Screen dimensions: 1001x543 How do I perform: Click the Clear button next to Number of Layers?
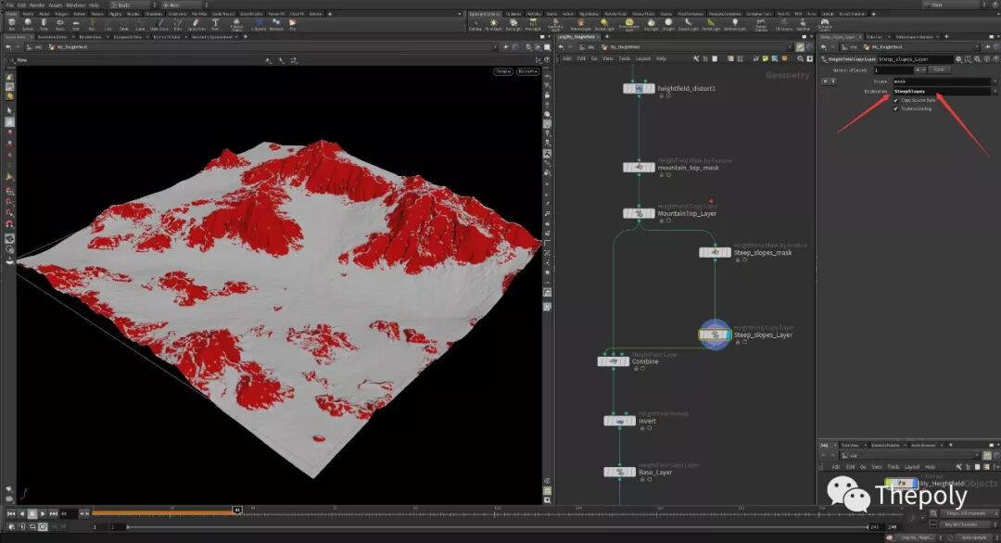click(939, 69)
